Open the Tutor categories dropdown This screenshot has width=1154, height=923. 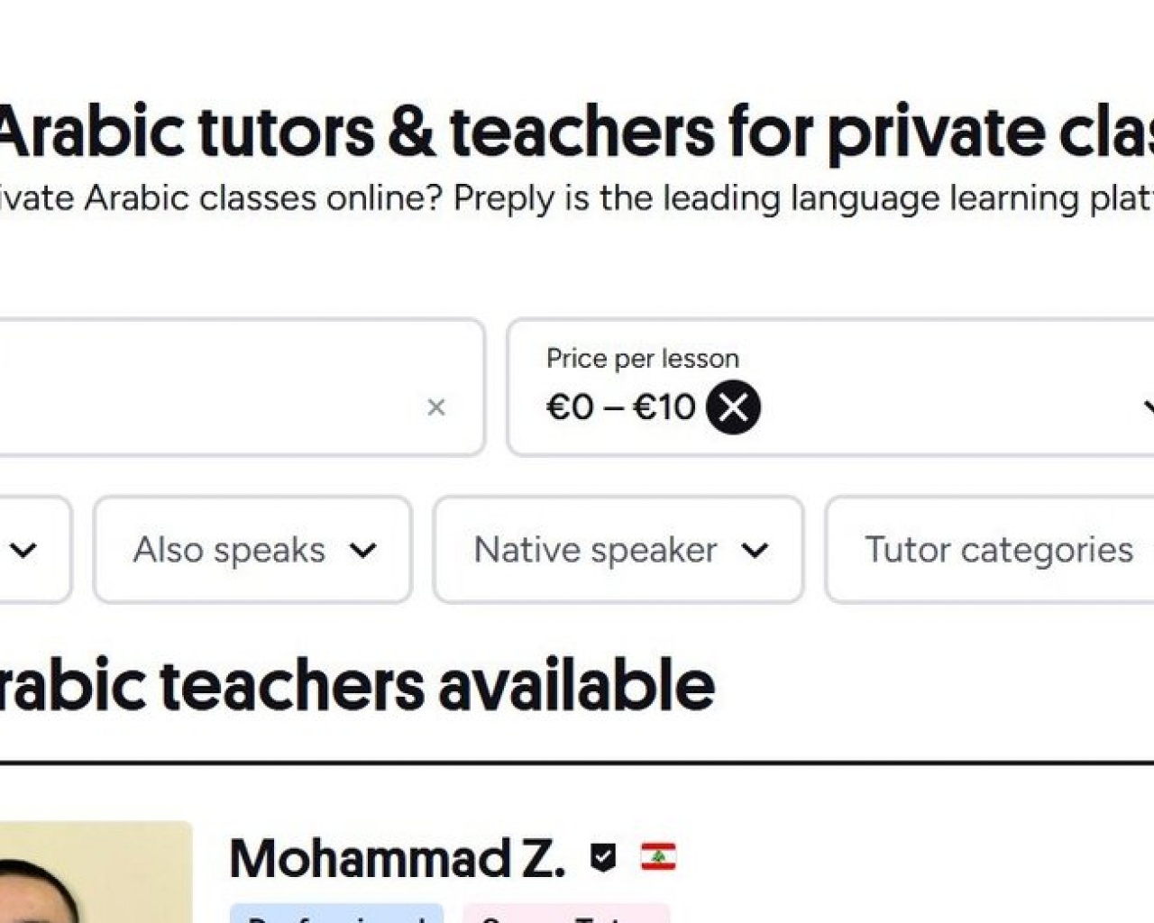click(x=999, y=550)
